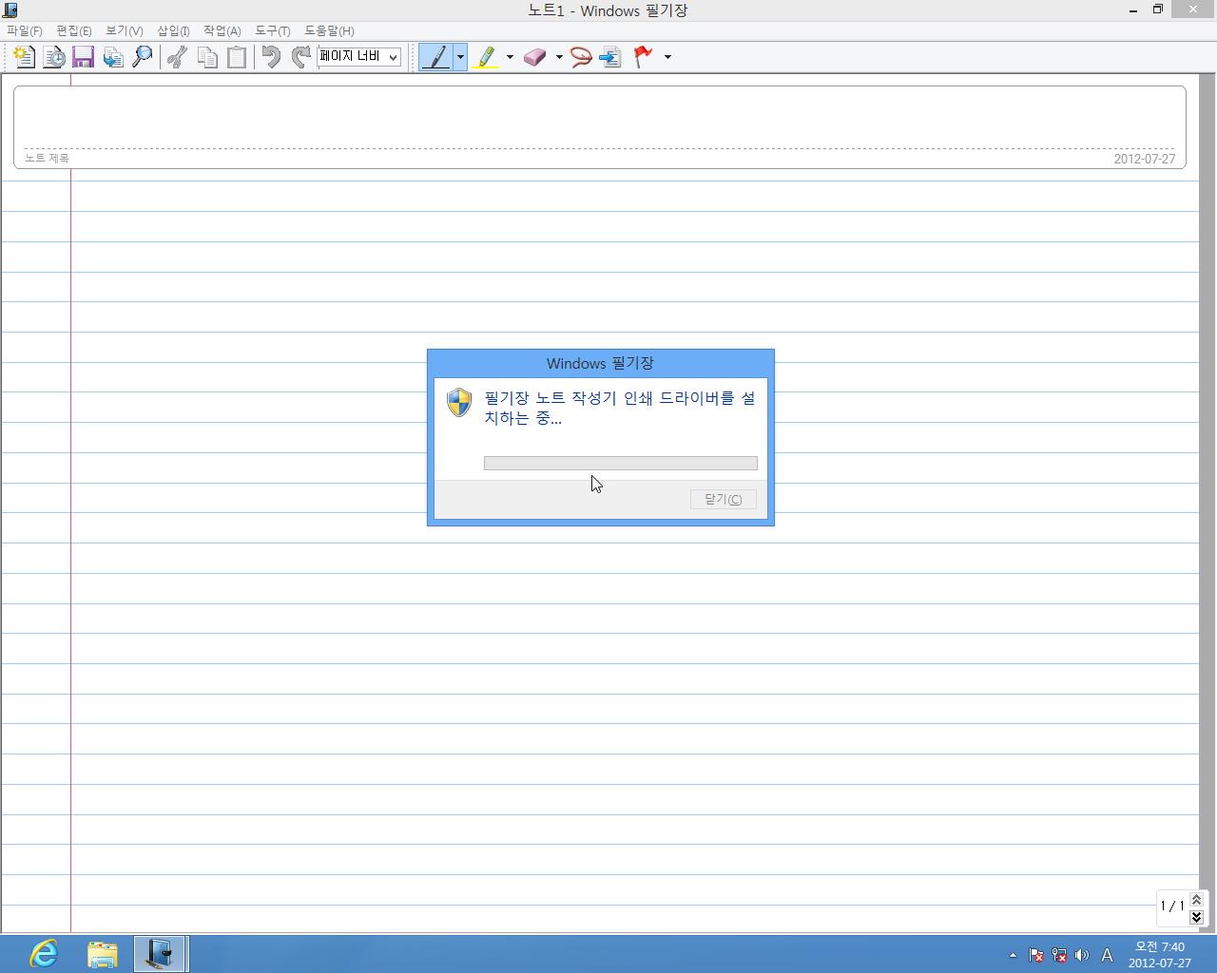Cut selection with scissors icon
1217x973 pixels.
pyautogui.click(x=177, y=57)
